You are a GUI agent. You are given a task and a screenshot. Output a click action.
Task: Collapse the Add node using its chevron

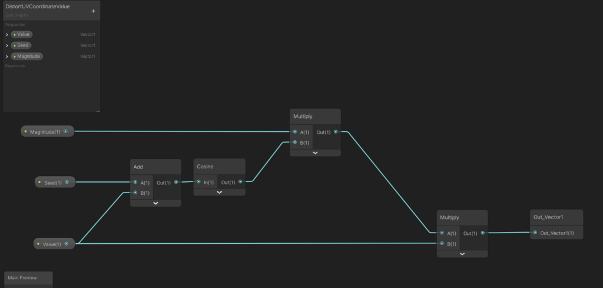[x=155, y=203]
